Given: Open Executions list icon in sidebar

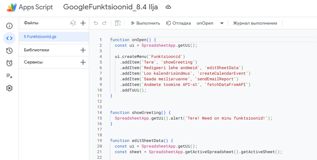Looking at the screenshot, I should pyautogui.click(x=9, y=76).
